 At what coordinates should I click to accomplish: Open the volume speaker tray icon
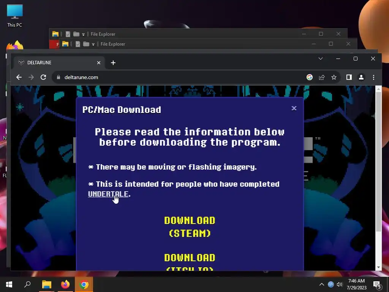340,284
